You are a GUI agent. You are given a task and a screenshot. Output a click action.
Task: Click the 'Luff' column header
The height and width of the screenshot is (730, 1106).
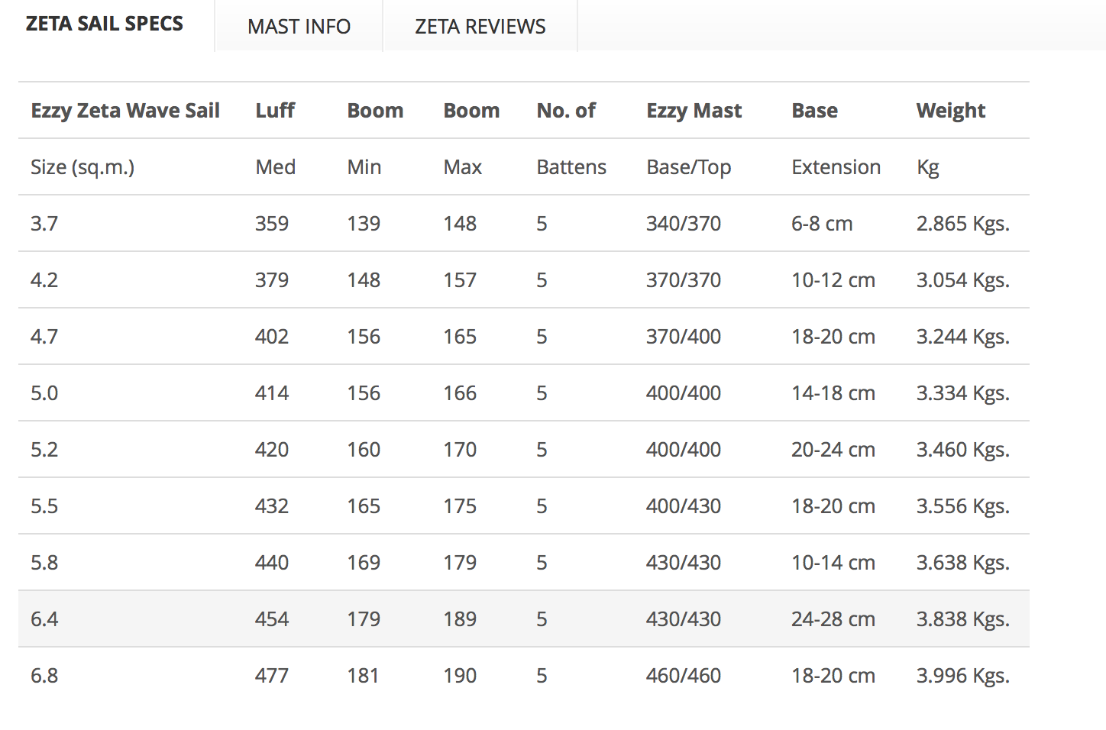point(275,111)
